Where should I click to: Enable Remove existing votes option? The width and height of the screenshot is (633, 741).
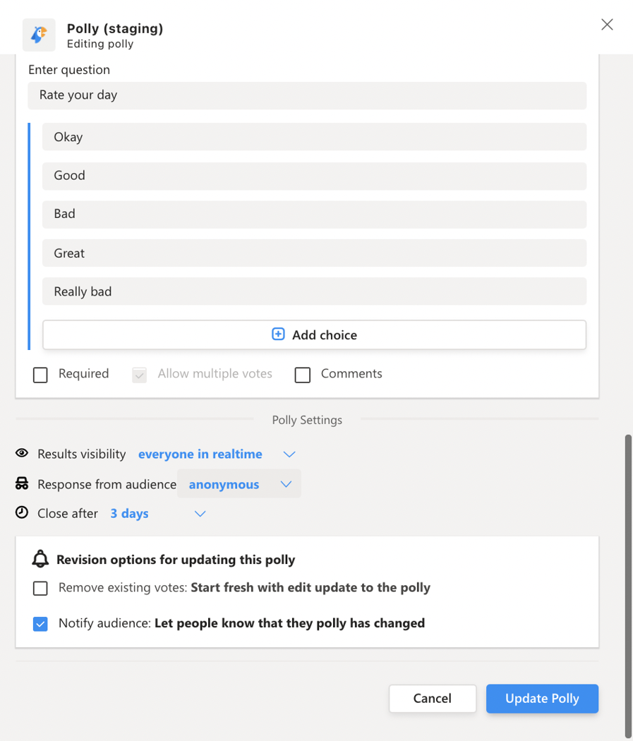[40, 588]
